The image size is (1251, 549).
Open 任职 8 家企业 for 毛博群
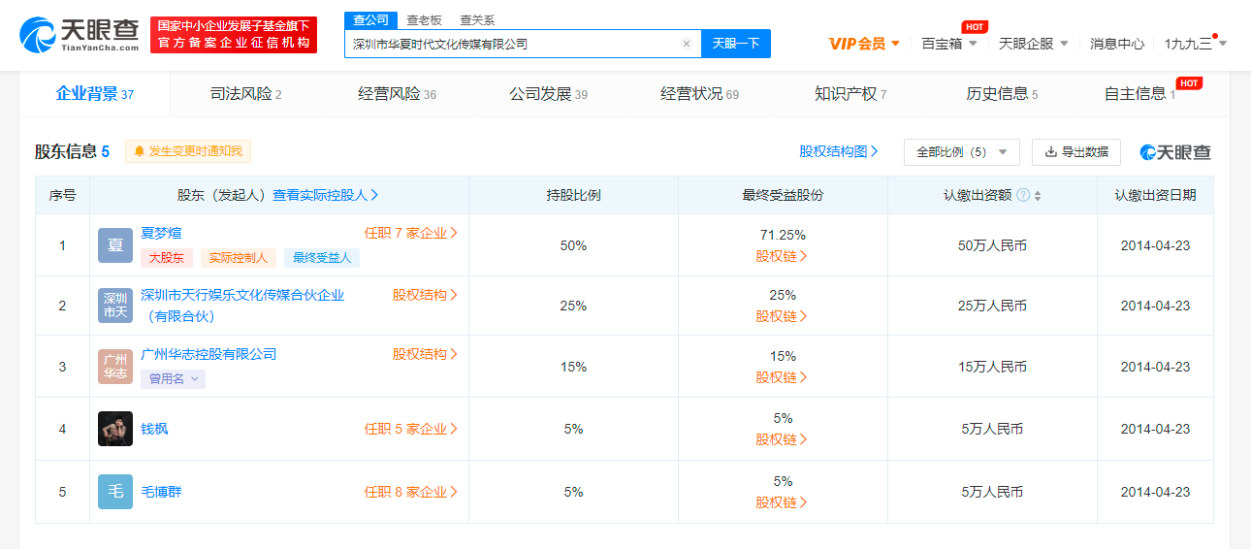(411, 492)
